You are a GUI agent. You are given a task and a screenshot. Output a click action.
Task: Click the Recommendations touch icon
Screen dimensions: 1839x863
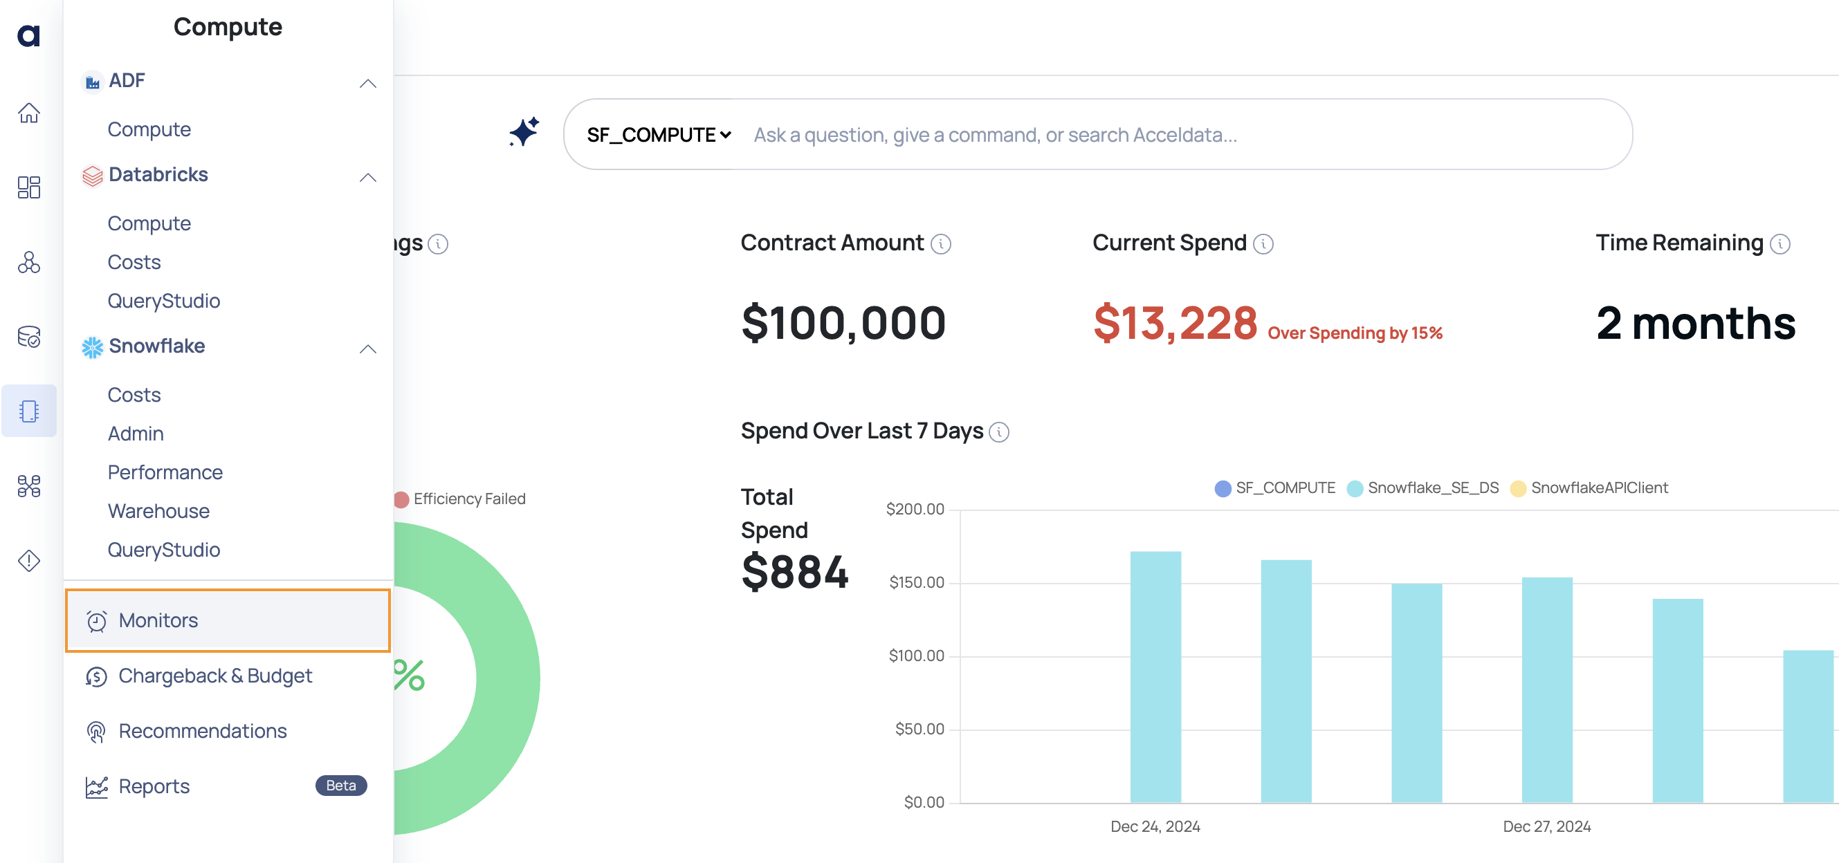click(x=96, y=732)
